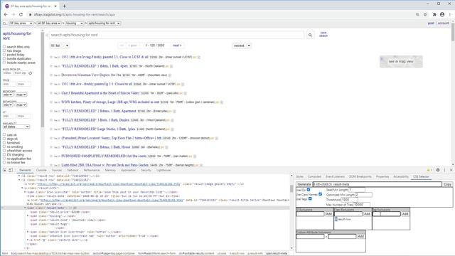This screenshot has width=455, height=256.
Task: Click the browser back arrow
Action: (6, 14)
